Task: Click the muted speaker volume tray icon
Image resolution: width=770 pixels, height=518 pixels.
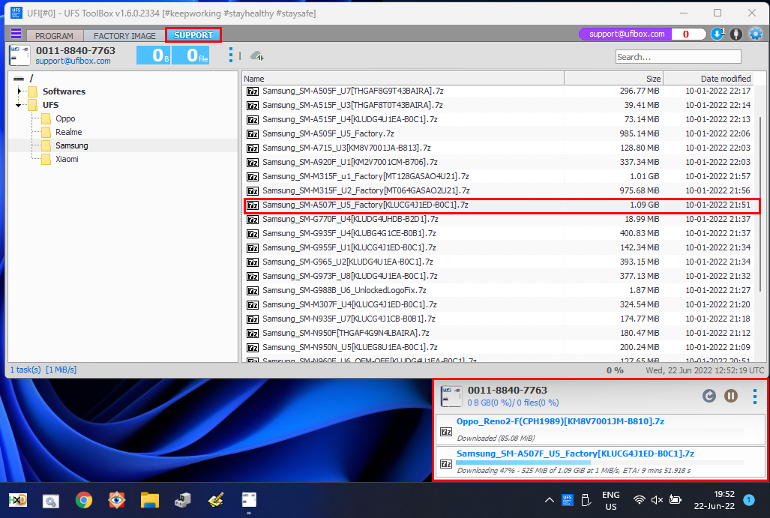Action: point(657,500)
